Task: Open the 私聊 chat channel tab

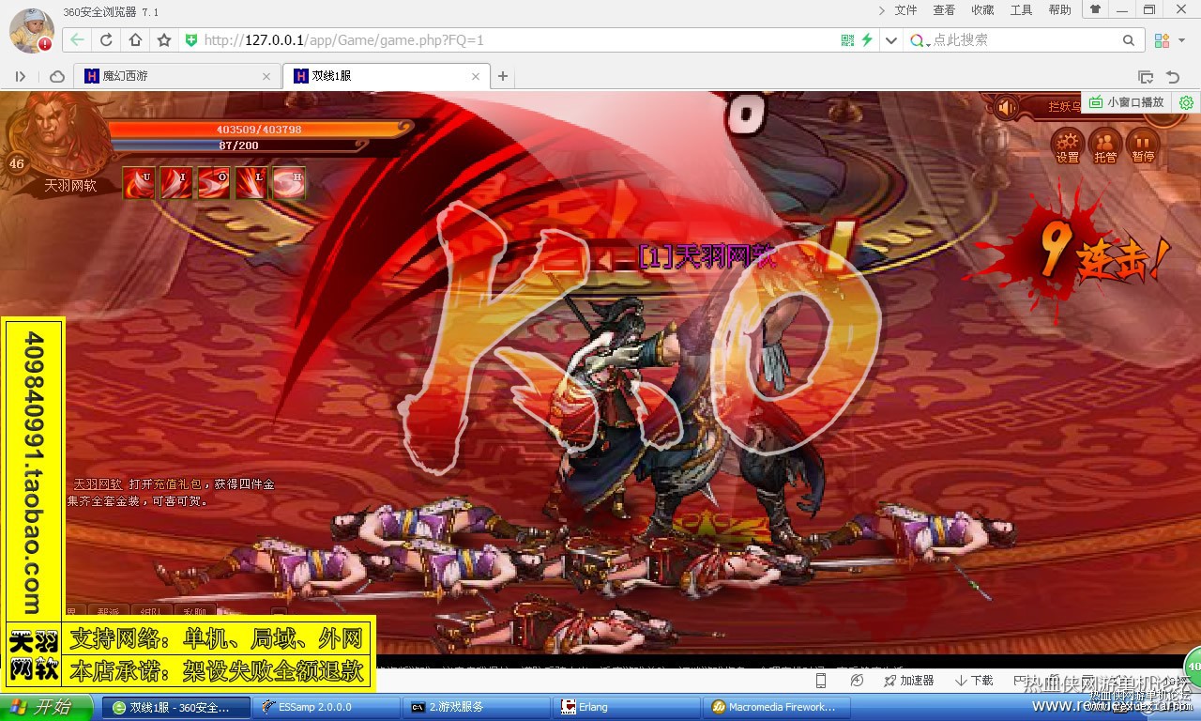Action: coord(195,611)
